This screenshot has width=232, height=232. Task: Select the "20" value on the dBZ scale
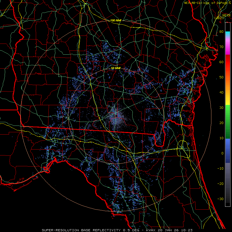[221, 123]
